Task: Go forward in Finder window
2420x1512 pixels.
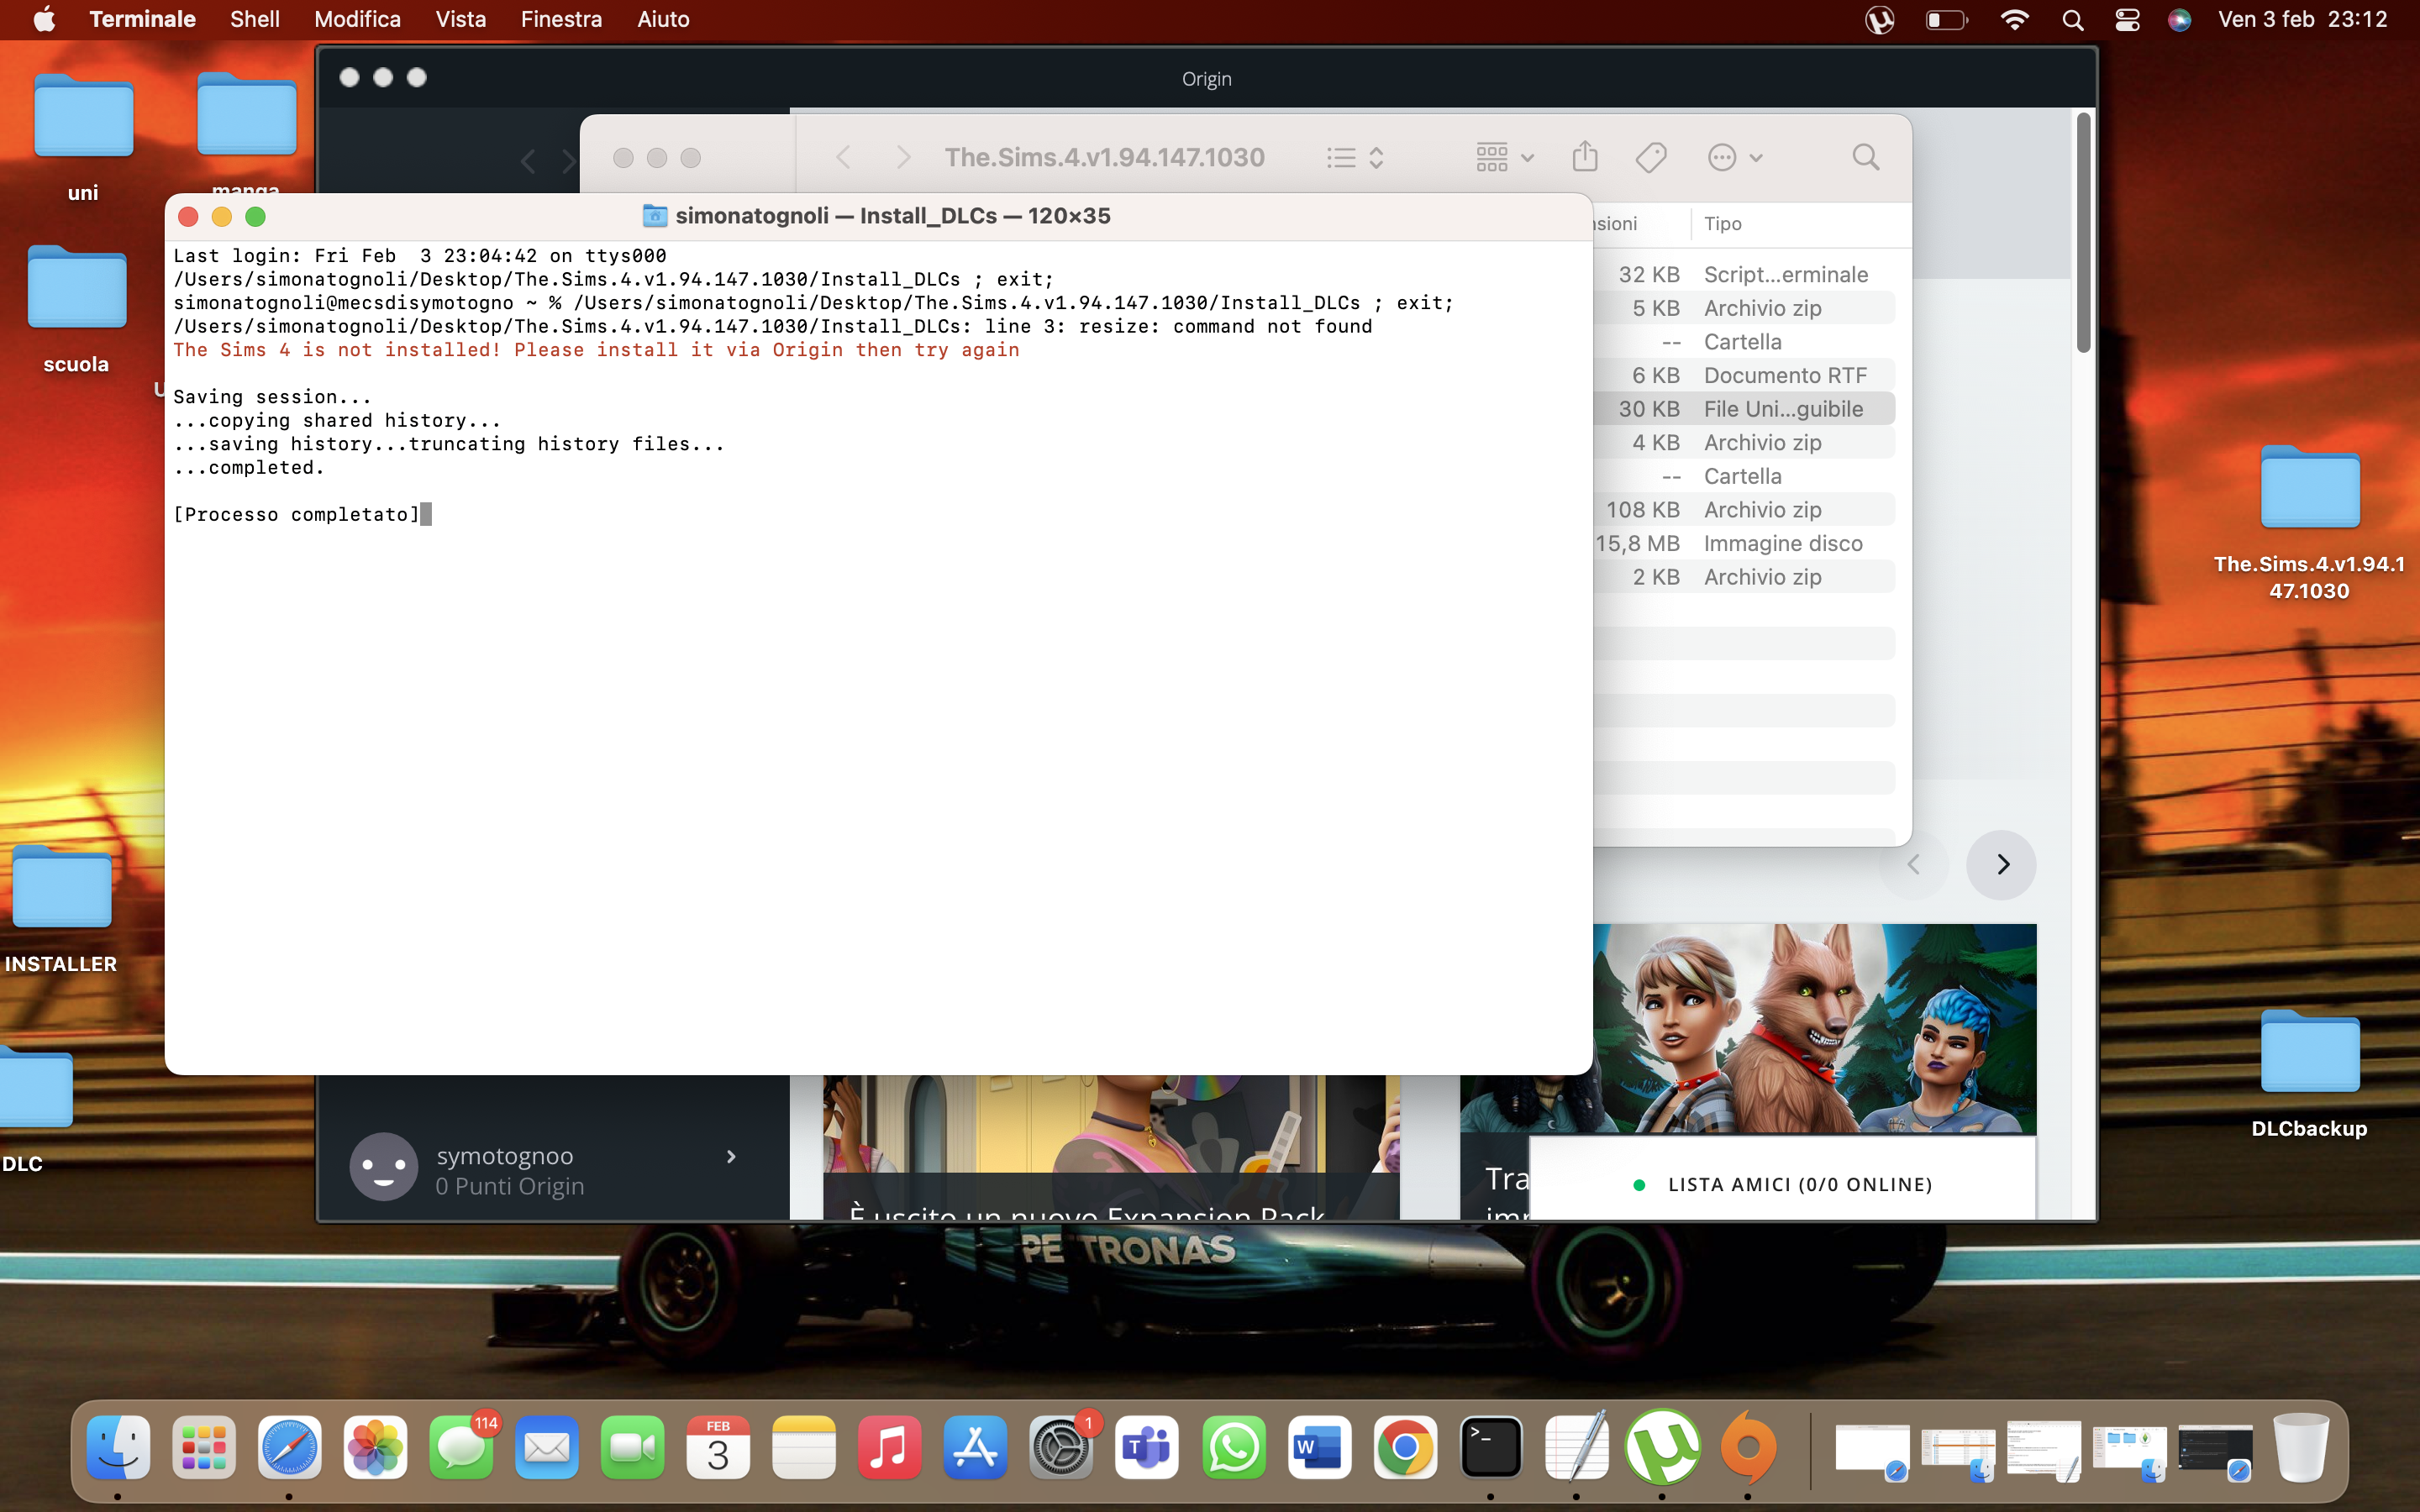Action: (903, 157)
